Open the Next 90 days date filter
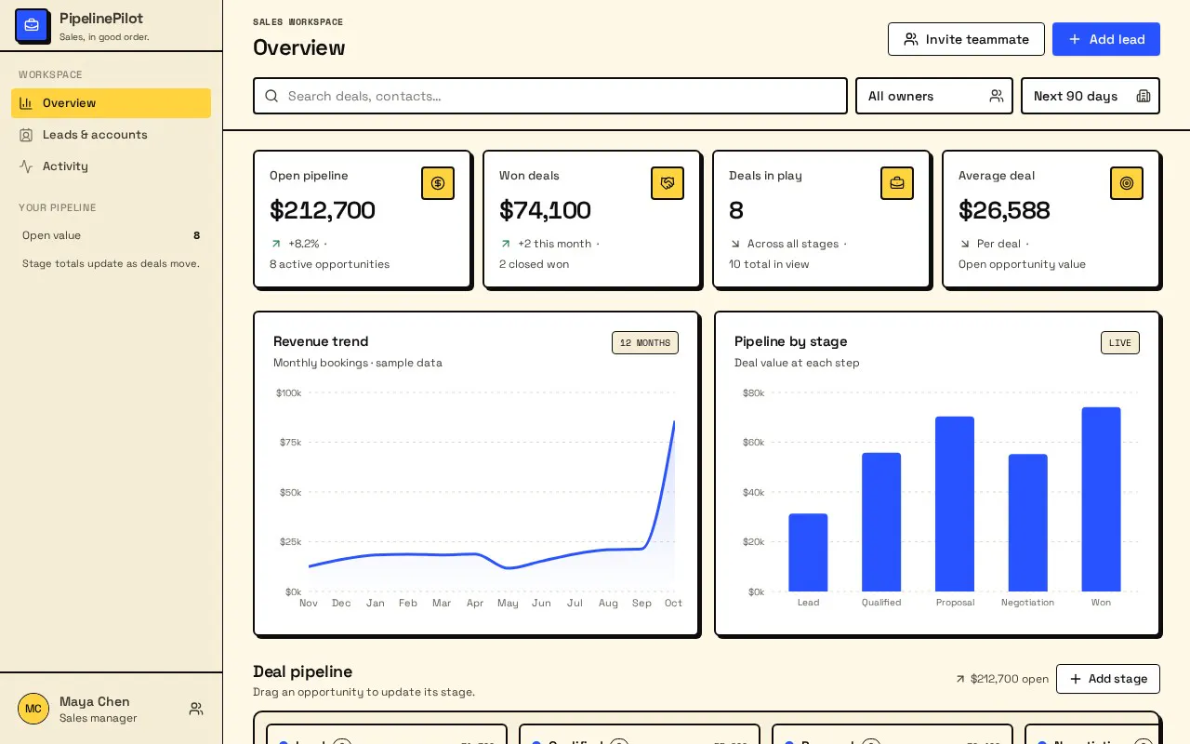This screenshot has width=1190, height=744. pyautogui.click(x=1091, y=96)
